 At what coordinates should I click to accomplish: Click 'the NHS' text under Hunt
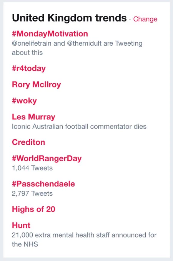pos(25,244)
